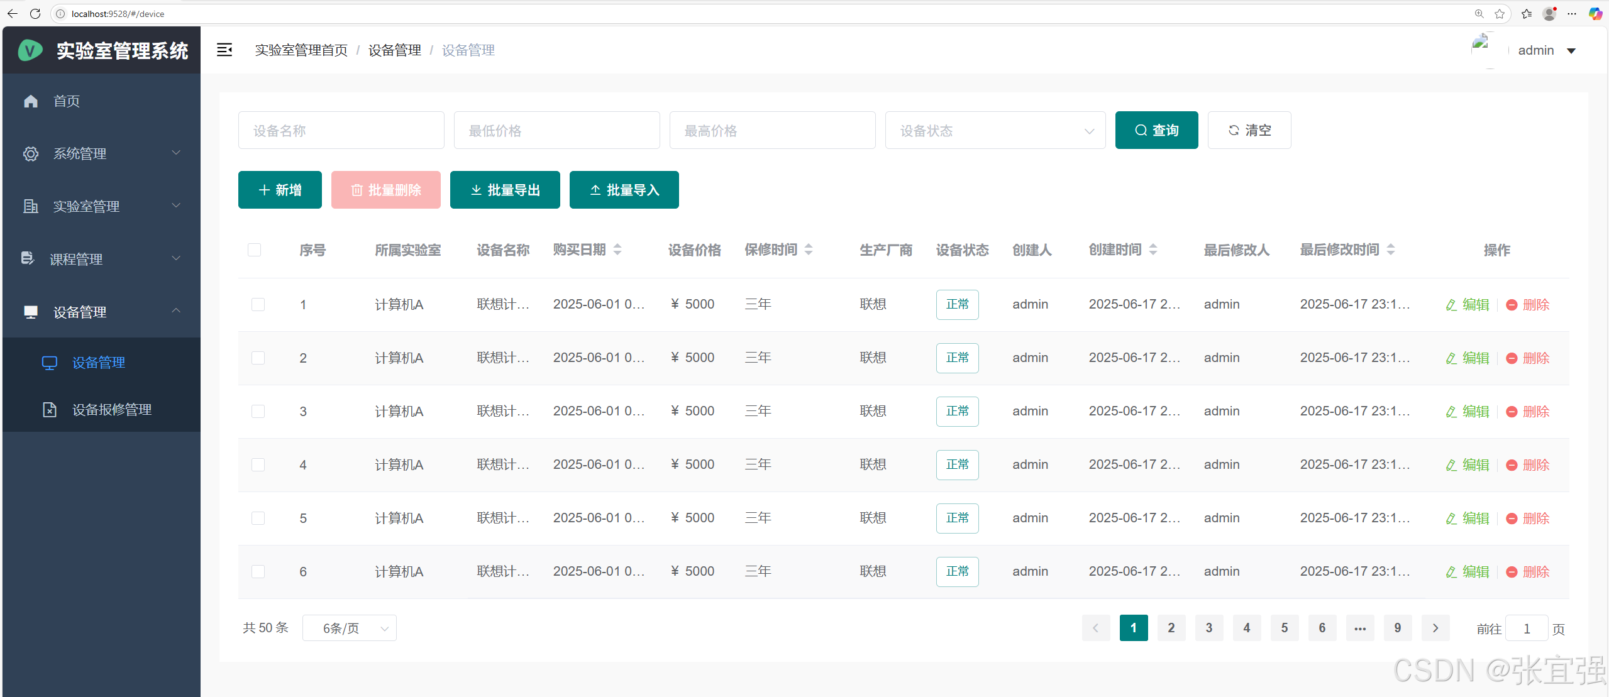Click browser refresh icon
This screenshot has width=1609, height=697.
click(x=35, y=13)
